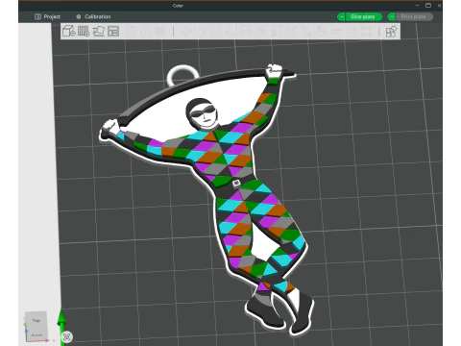Click the round icon beside the axis
The height and width of the screenshot is (346, 461).
[x=67, y=336]
